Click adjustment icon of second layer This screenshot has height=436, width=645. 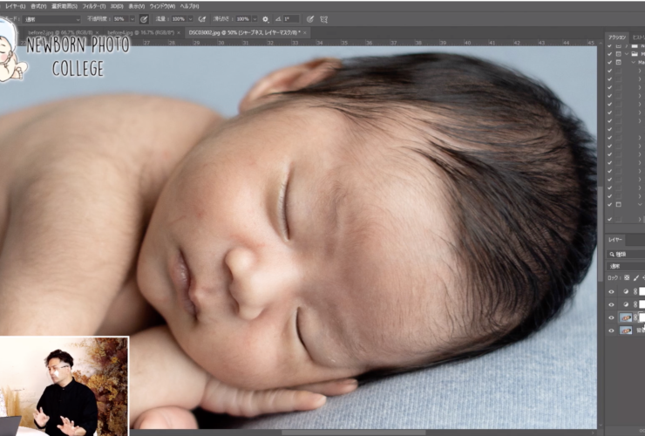pyautogui.click(x=626, y=304)
